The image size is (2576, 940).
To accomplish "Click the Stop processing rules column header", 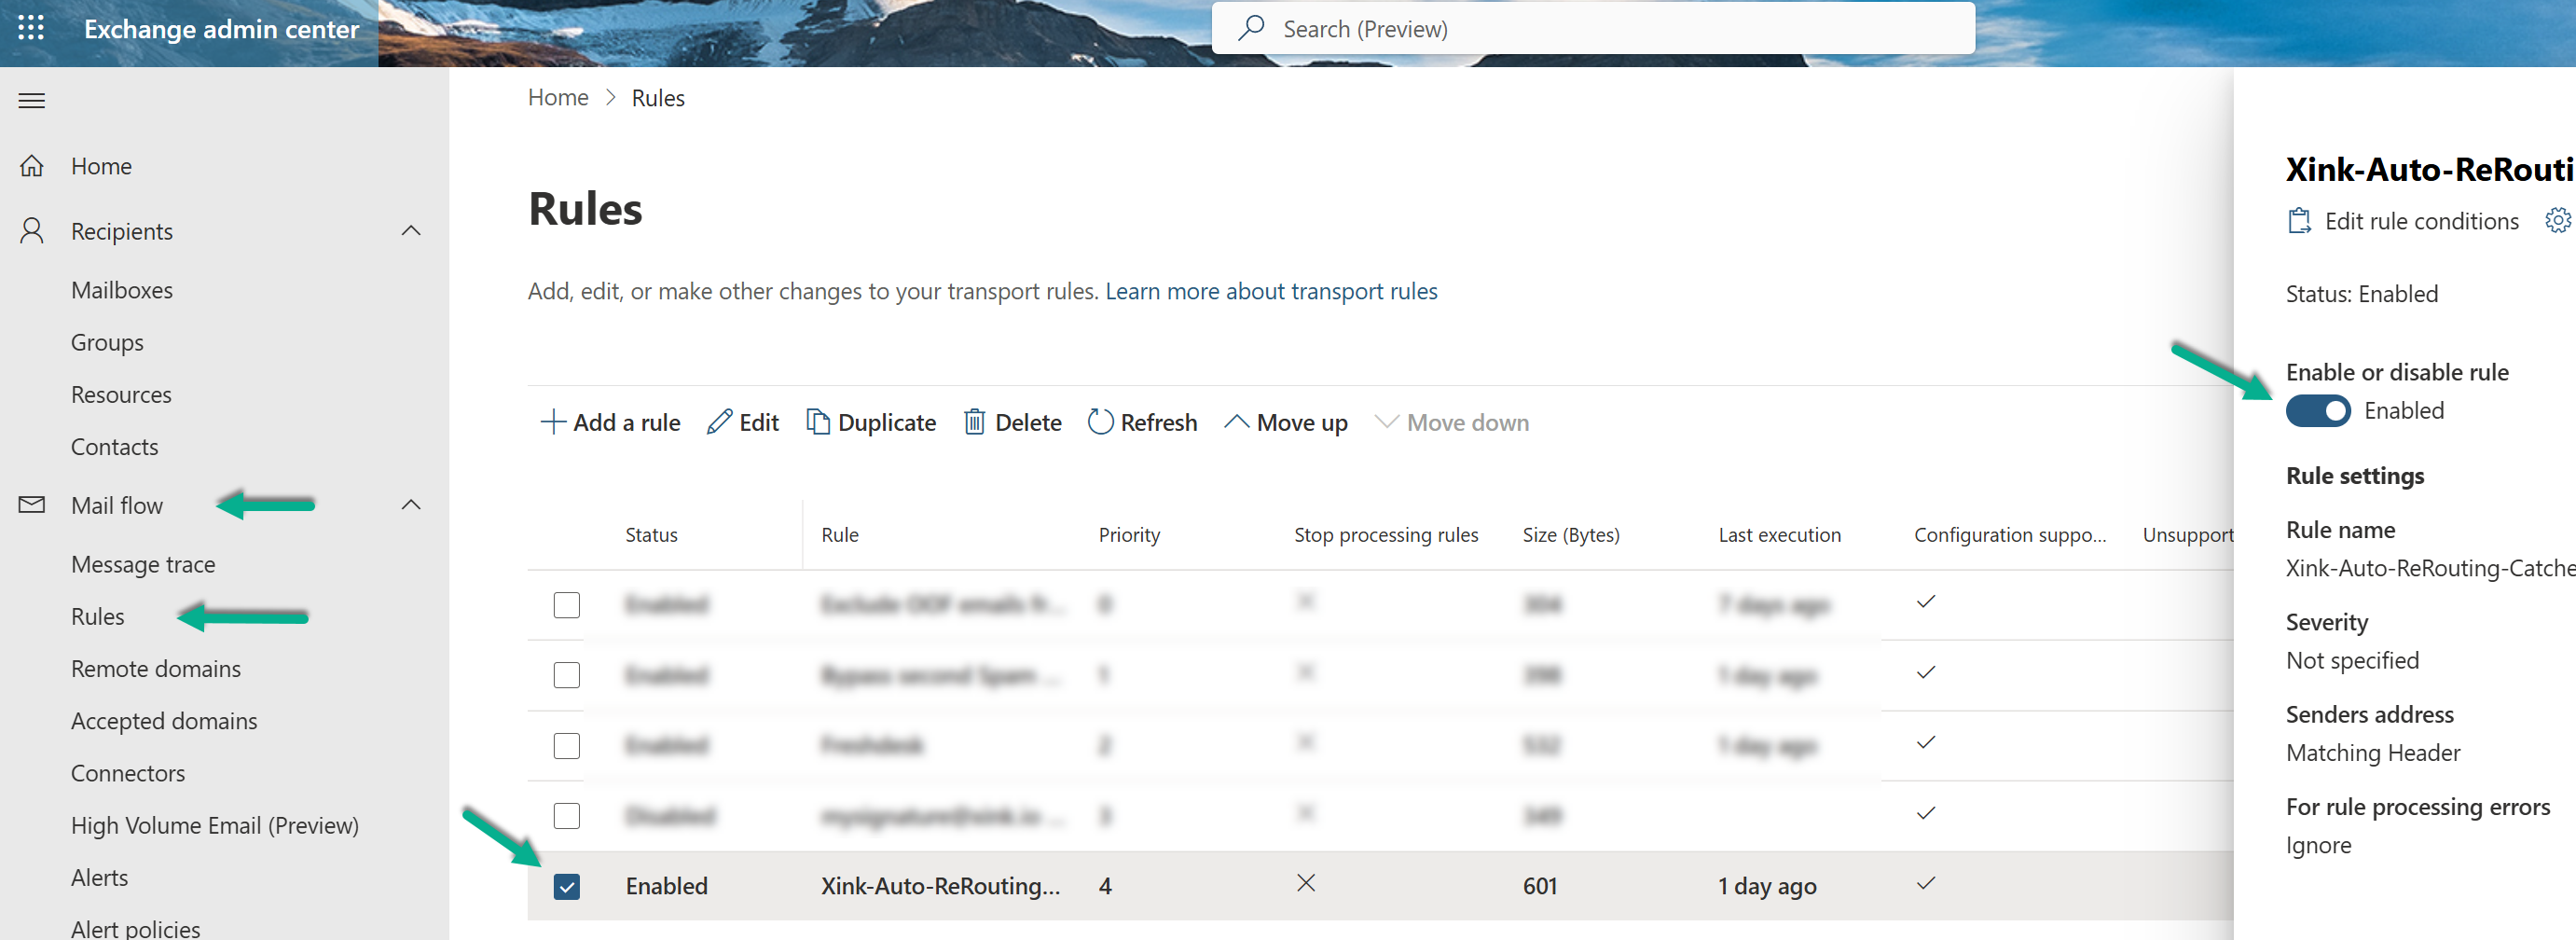I will click(1386, 534).
